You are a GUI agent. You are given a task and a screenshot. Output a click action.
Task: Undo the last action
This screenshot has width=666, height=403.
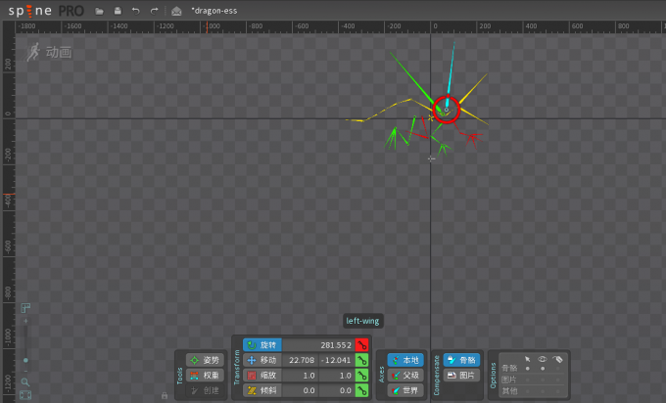(x=135, y=11)
